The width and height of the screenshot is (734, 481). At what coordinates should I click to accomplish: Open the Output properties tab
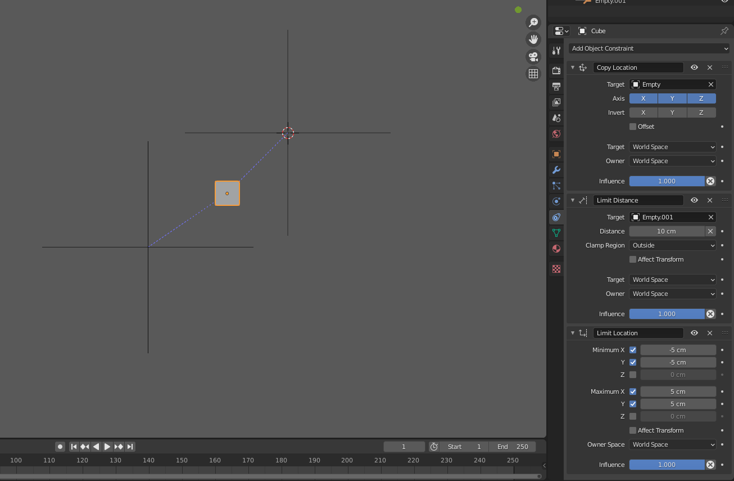point(556,87)
